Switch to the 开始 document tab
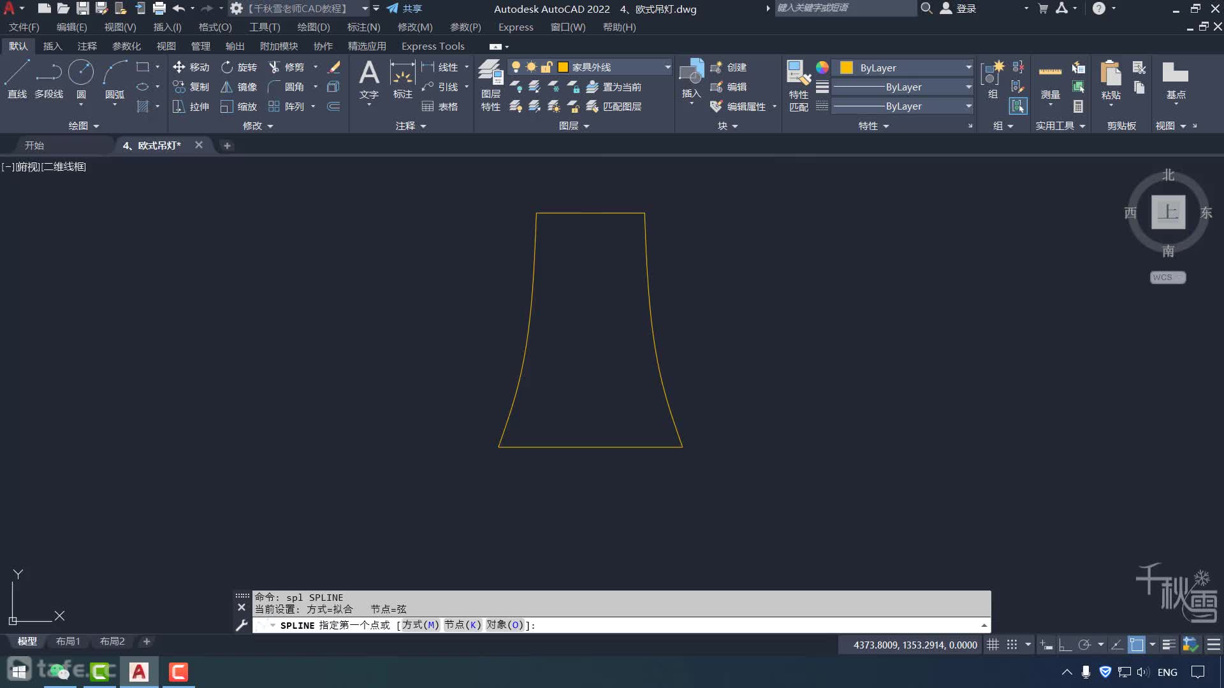This screenshot has width=1224, height=688. [34, 145]
